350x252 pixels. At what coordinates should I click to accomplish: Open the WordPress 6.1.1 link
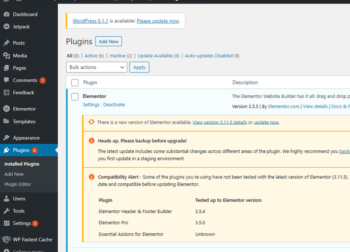pyautogui.click(x=90, y=21)
